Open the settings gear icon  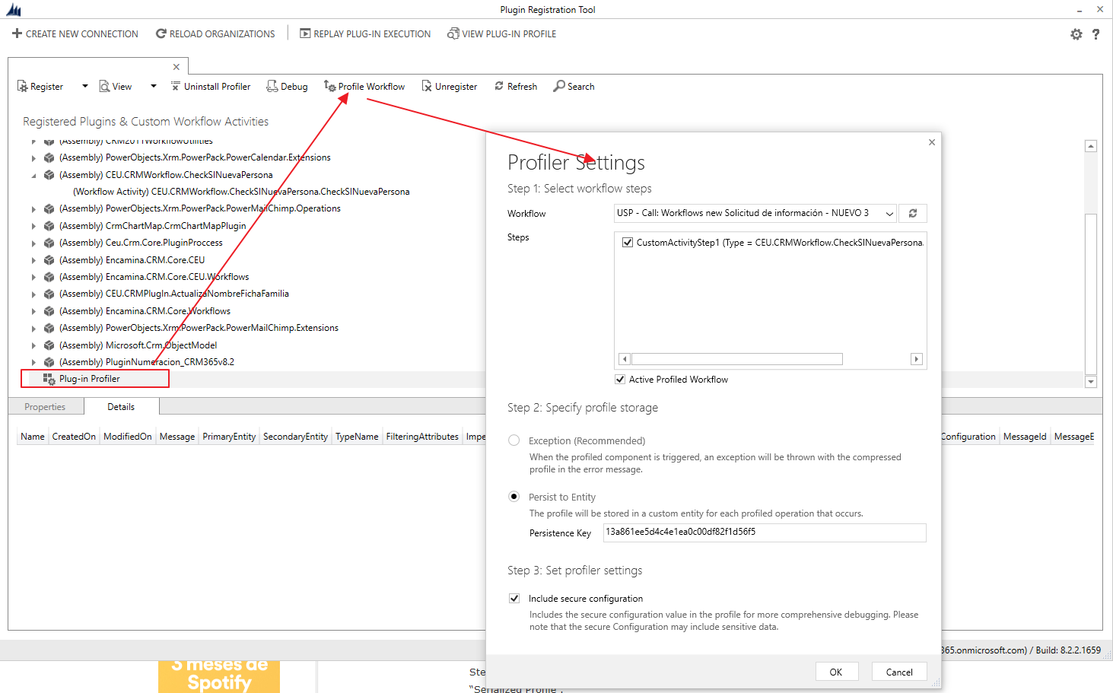coord(1076,34)
